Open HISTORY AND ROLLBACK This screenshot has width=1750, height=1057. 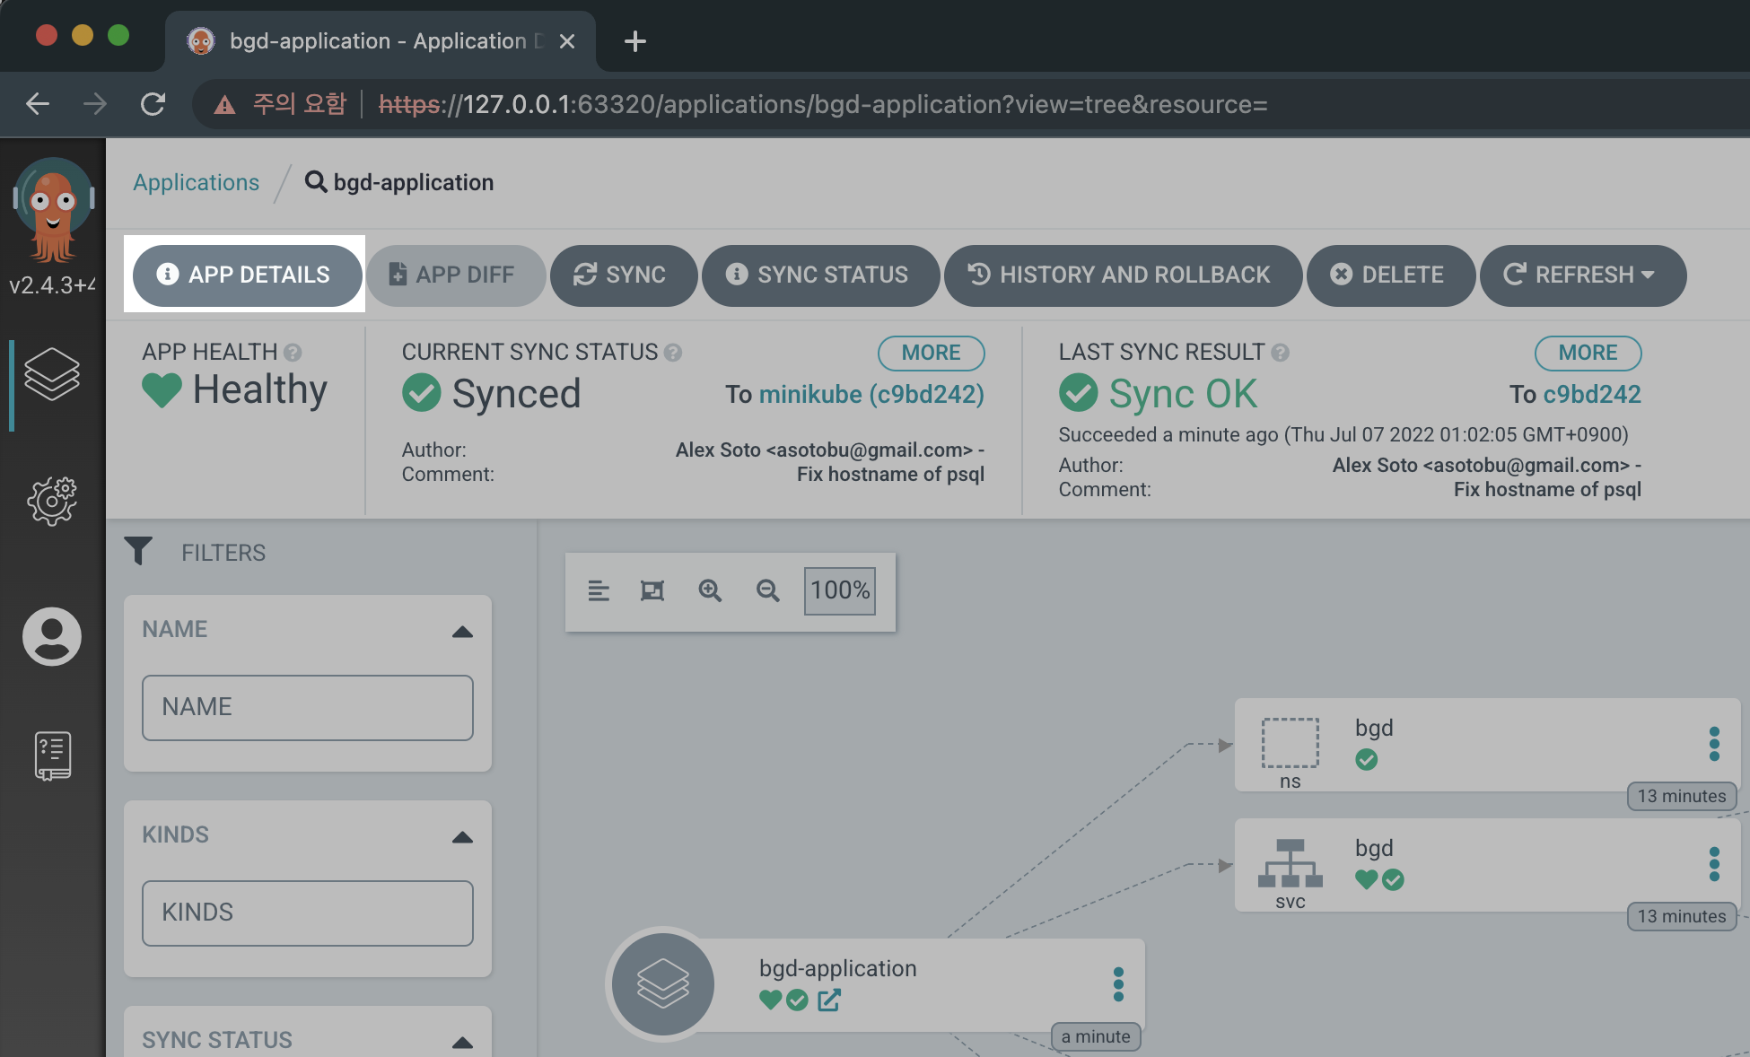(1122, 275)
